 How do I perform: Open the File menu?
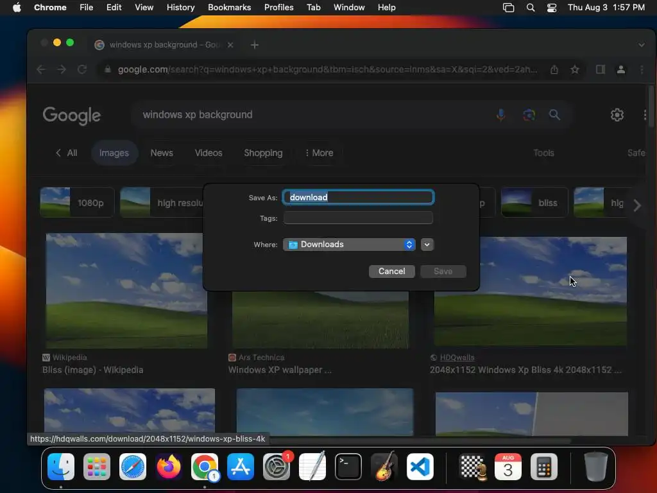coord(87,8)
